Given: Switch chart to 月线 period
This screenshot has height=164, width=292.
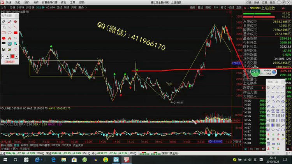Looking at the screenshot, I should point(74,7).
